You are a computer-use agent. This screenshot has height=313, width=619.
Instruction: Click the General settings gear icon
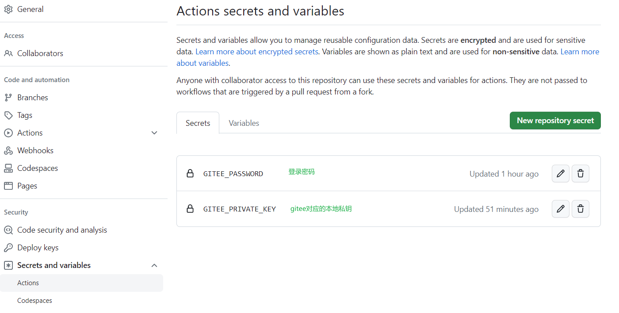click(x=8, y=9)
